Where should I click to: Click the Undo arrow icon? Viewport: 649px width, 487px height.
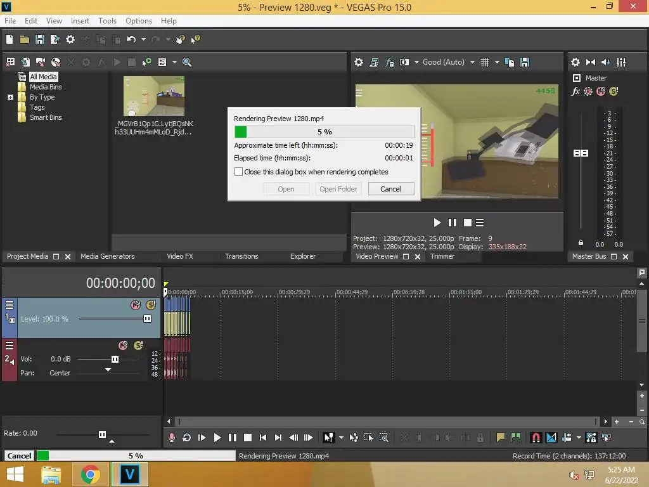pyautogui.click(x=131, y=39)
